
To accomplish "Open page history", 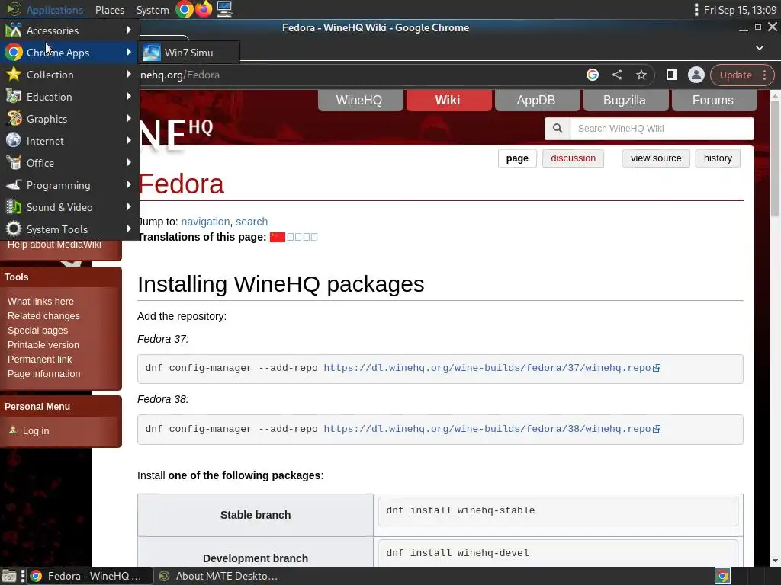I will (x=717, y=158).
